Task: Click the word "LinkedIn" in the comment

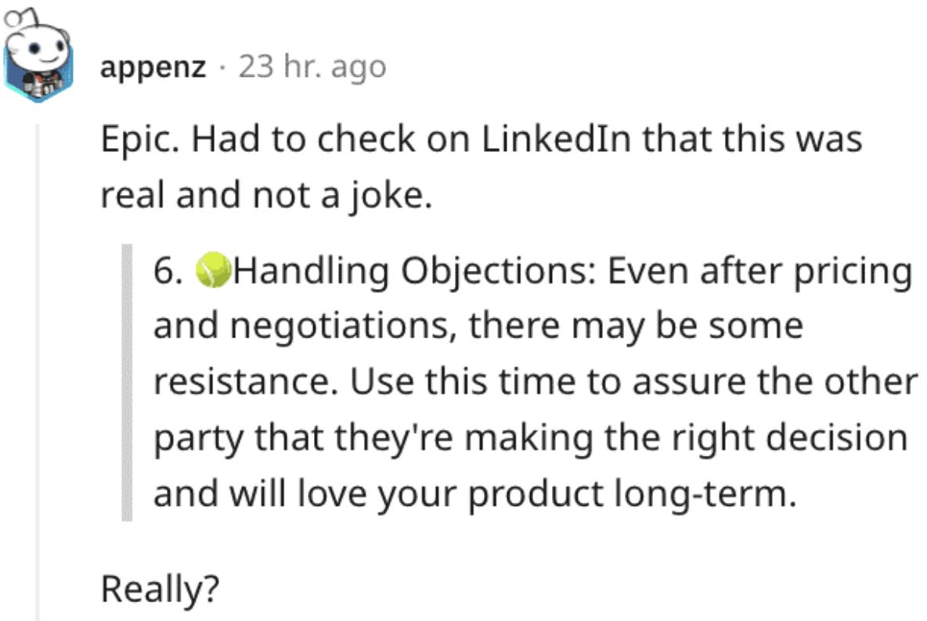Action: click(x=548, y=140)
